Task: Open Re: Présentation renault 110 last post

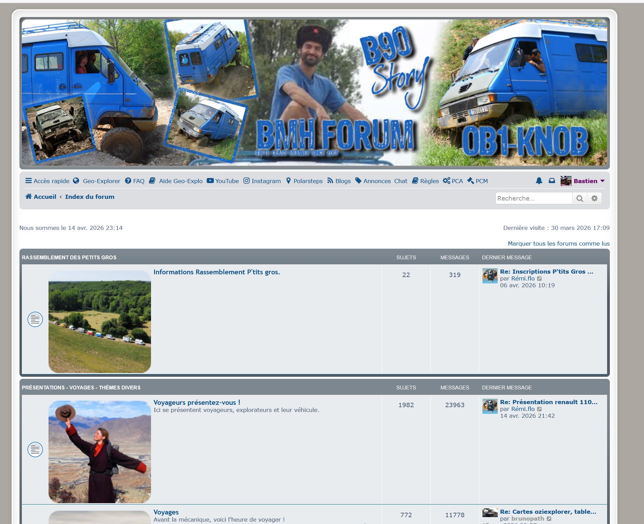Action: 549,402
